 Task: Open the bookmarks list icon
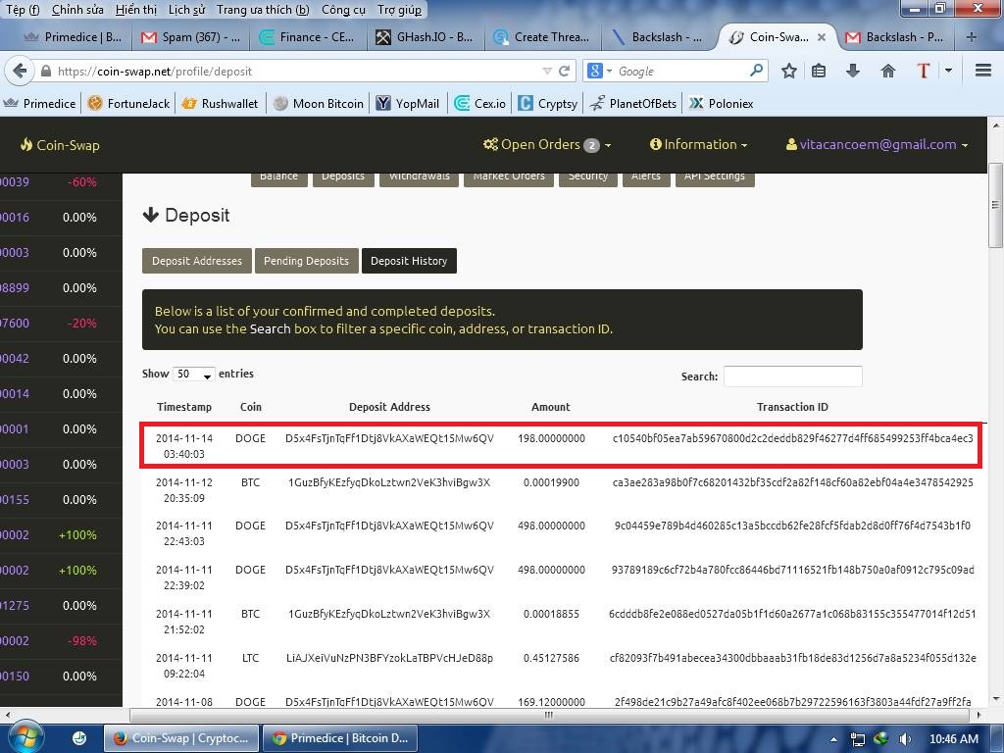click(819, 71)
